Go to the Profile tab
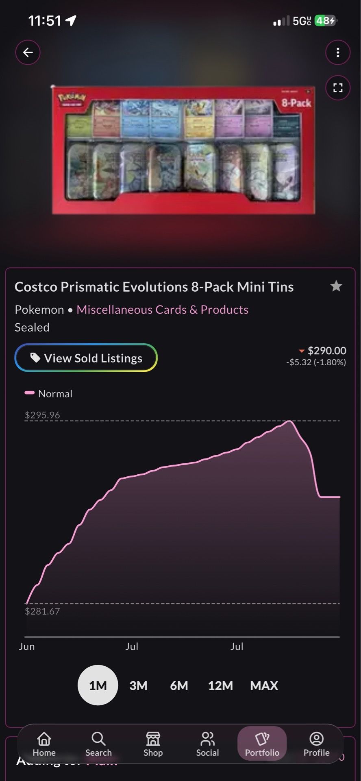 click(316, 744)
